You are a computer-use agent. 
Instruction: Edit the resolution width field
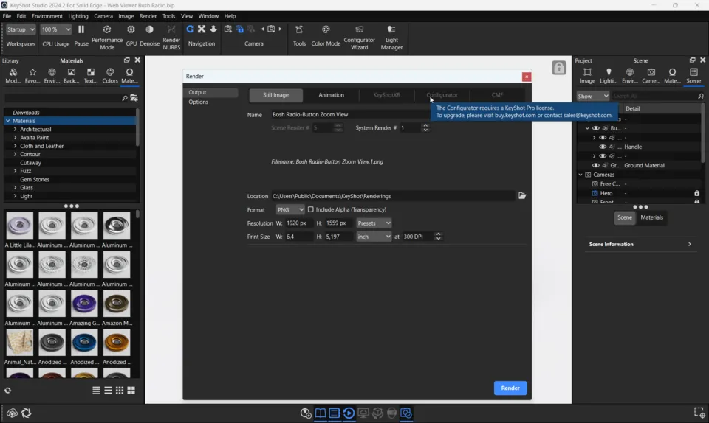pos(298,223)
